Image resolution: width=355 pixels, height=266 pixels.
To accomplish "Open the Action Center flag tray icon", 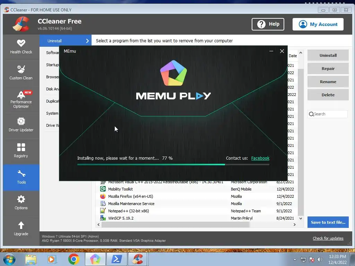I will (312, 259).
